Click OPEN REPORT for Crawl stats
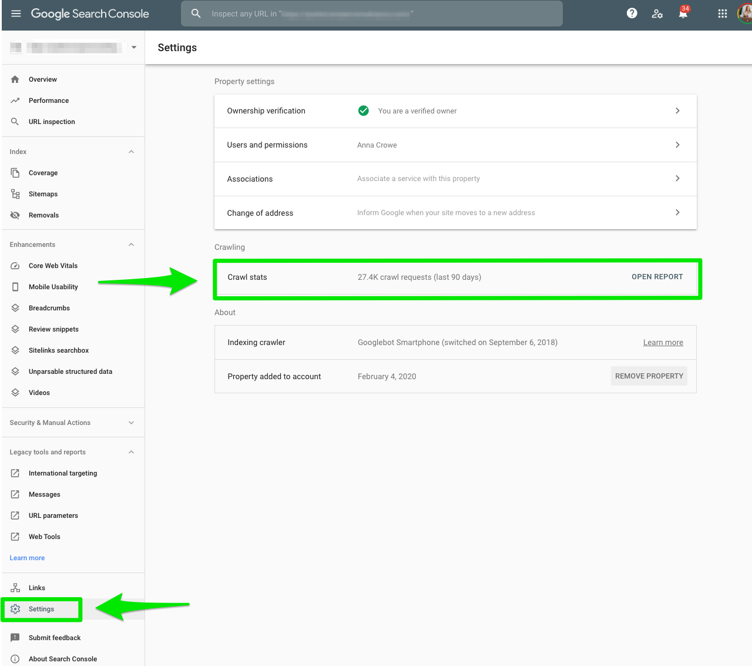Image resolution: width=752 pixels, height=666 pixels. coord(657,277)
